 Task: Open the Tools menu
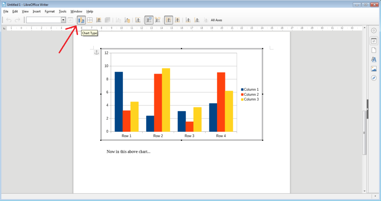pyautogui.click(x=63, y=12)
